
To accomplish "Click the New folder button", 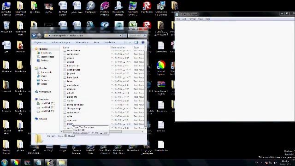I will 110,42.
